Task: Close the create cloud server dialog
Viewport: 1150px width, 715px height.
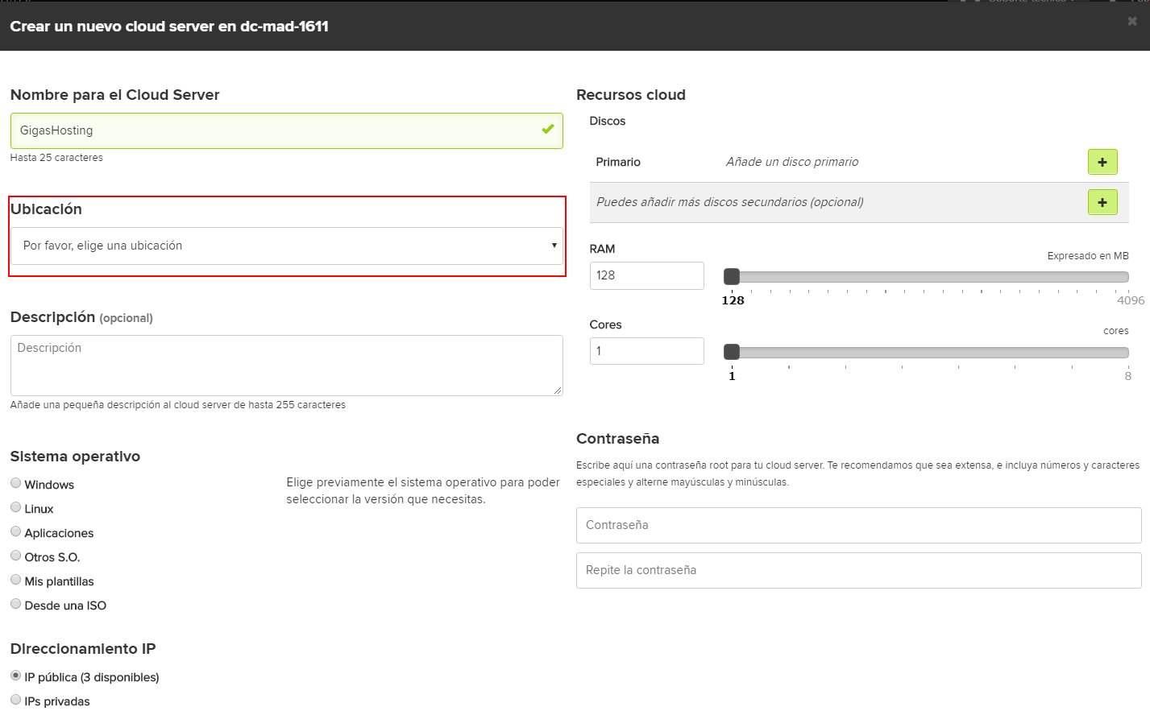Action: pos(1132,21)
